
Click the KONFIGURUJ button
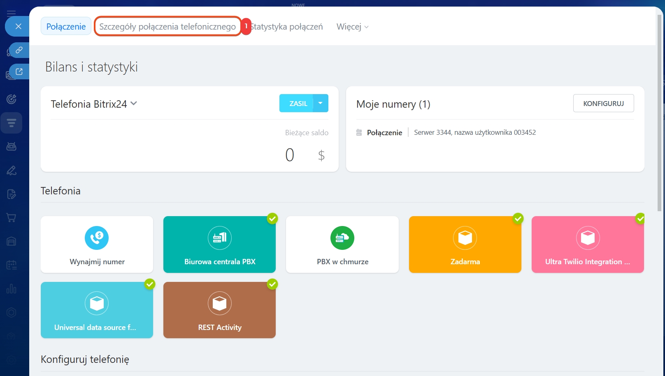point(603,103)
